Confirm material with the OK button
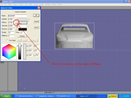Viewport: 131px width, 98px height. [36, 15]
